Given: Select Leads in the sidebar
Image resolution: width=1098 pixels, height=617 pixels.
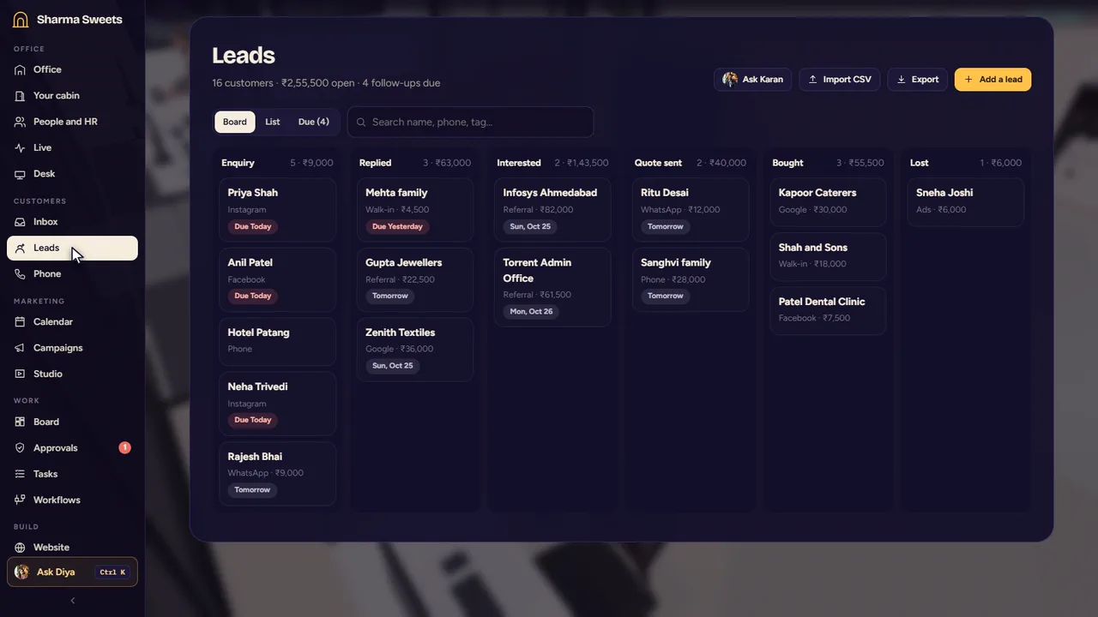Looking at the screenshot, I should point(72,248).
